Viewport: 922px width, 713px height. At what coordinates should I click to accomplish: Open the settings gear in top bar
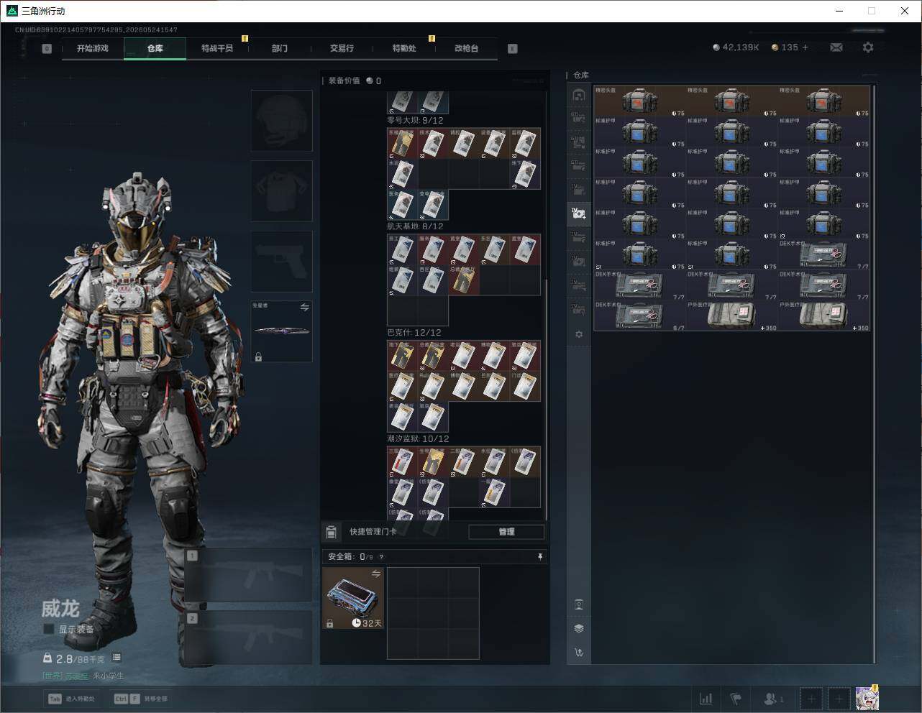click(868, 47)
